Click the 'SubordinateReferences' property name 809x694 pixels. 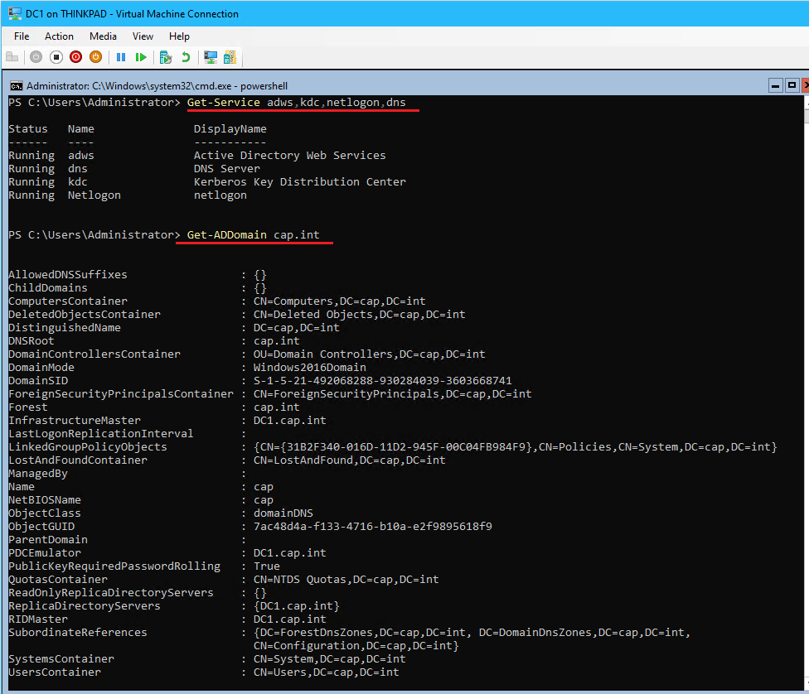[x=78, y=633]
